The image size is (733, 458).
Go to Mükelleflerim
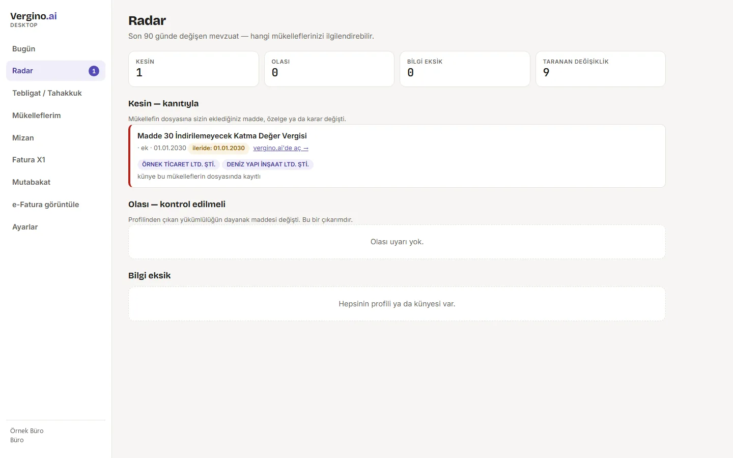click(55, 116)
